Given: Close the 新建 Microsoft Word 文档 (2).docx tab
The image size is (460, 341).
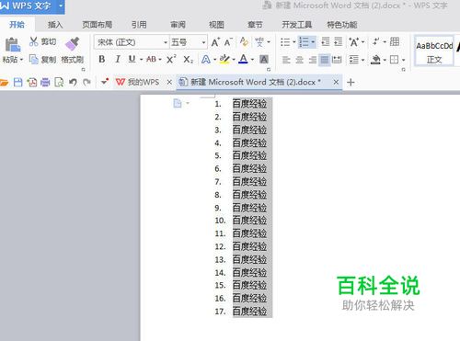Looking at the screenshot, I should [x=336, y=82].
